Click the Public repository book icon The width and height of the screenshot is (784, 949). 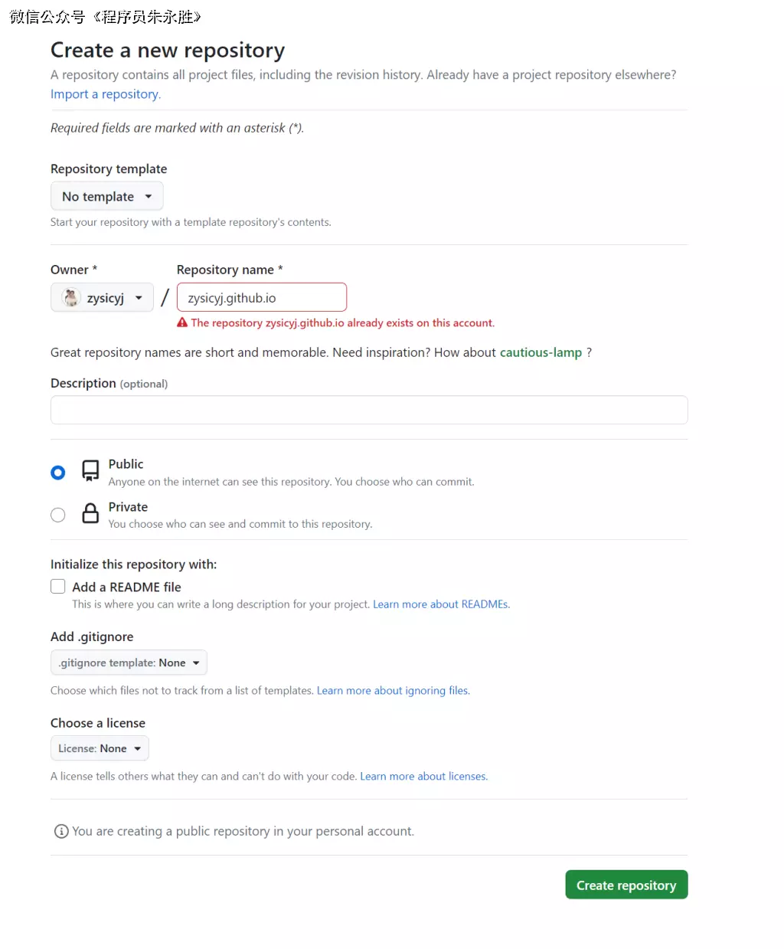(x=90, y=470)
